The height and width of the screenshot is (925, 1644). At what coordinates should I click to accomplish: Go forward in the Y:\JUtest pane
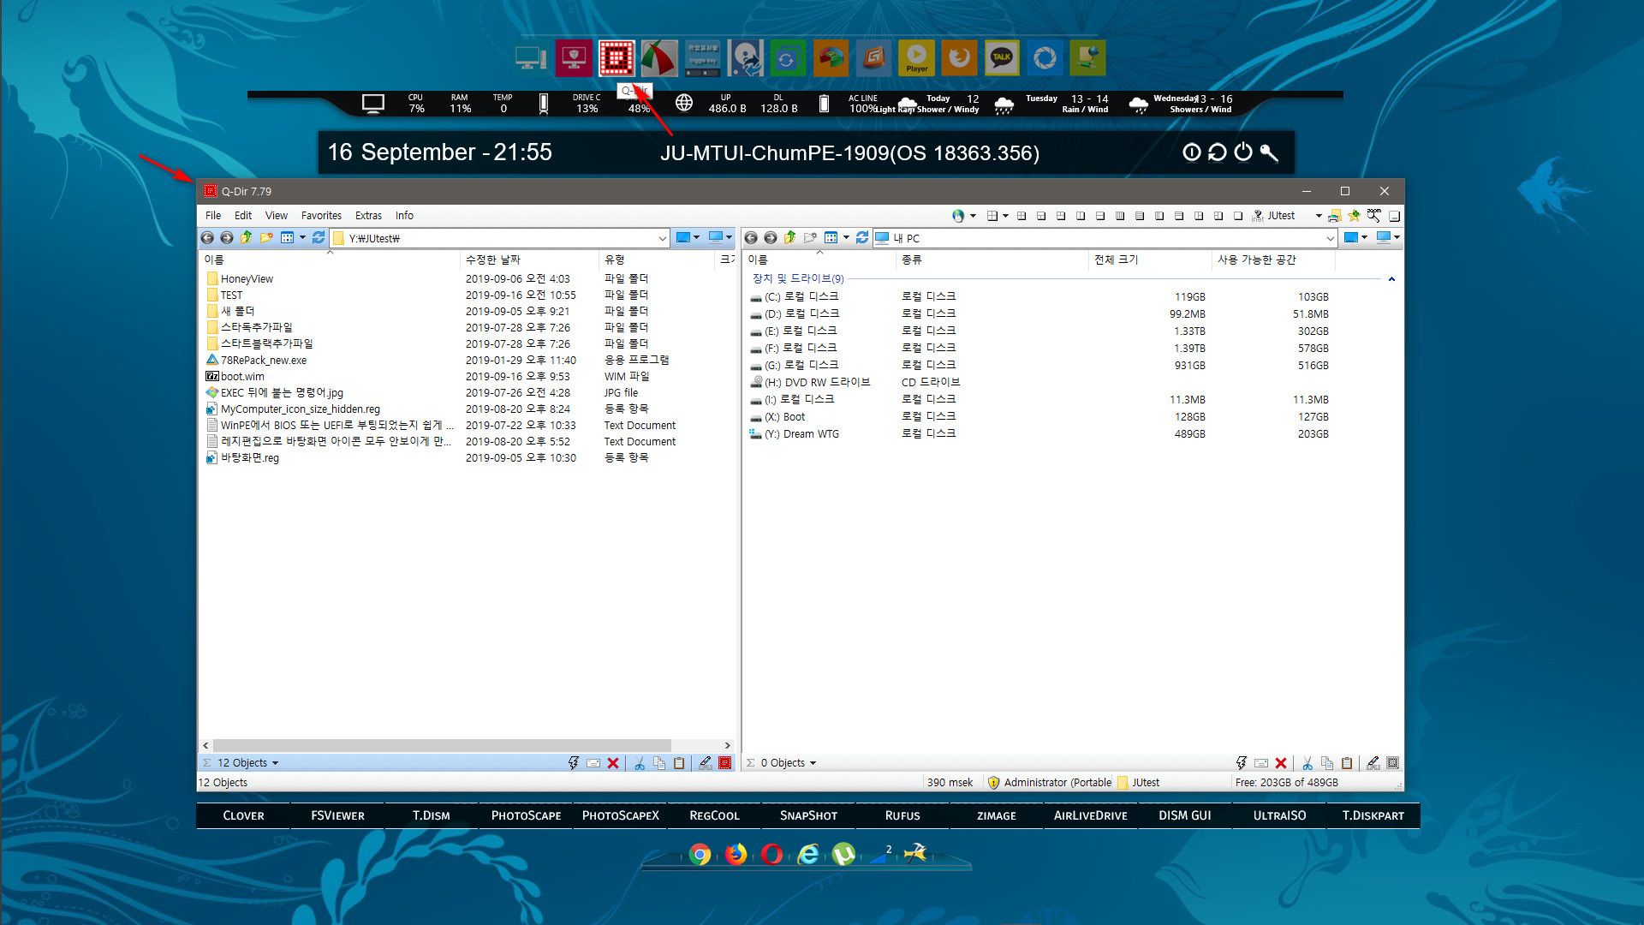point(226,237)
